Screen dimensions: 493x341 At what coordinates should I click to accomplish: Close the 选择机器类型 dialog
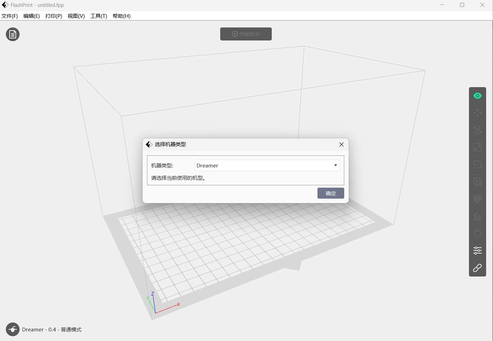(341, 144)
